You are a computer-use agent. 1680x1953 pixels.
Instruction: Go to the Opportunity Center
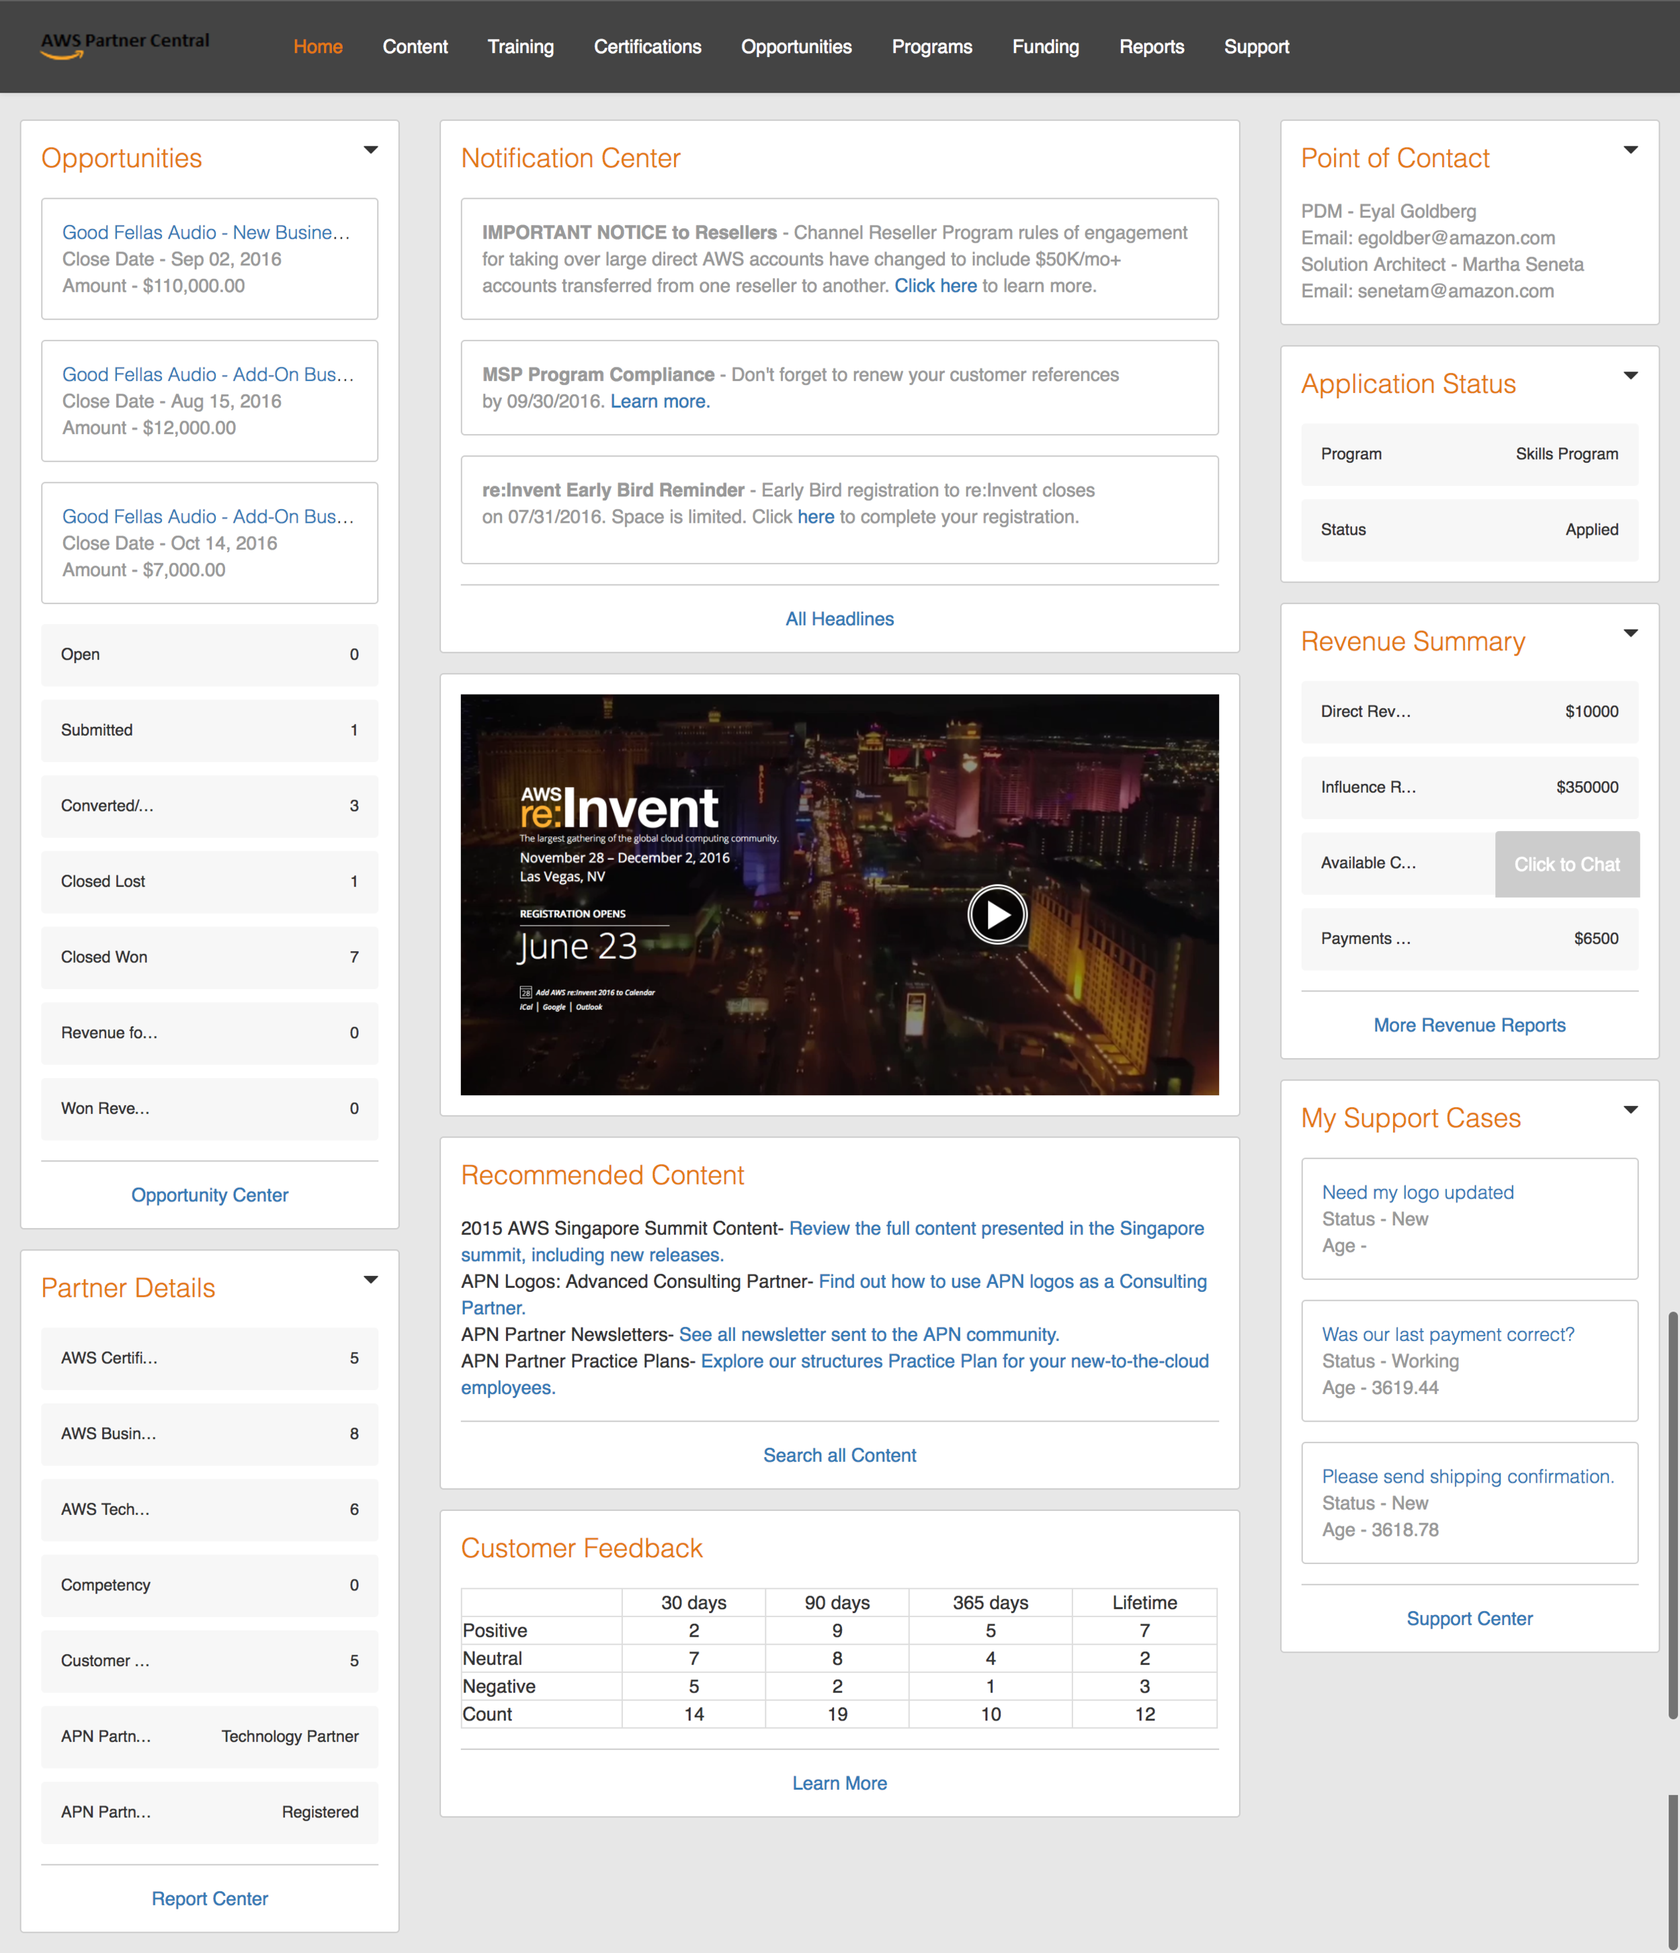pyautogui.click(x=209, y=1195)
